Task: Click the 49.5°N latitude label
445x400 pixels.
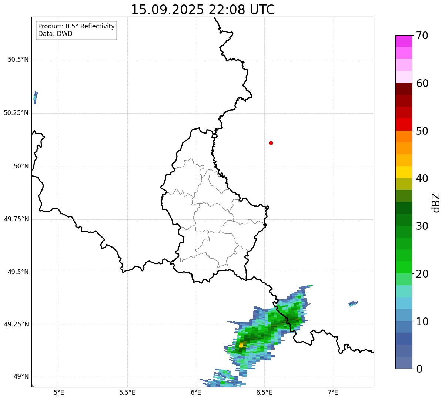Action: pyautogui.click(x=18, y=272)
